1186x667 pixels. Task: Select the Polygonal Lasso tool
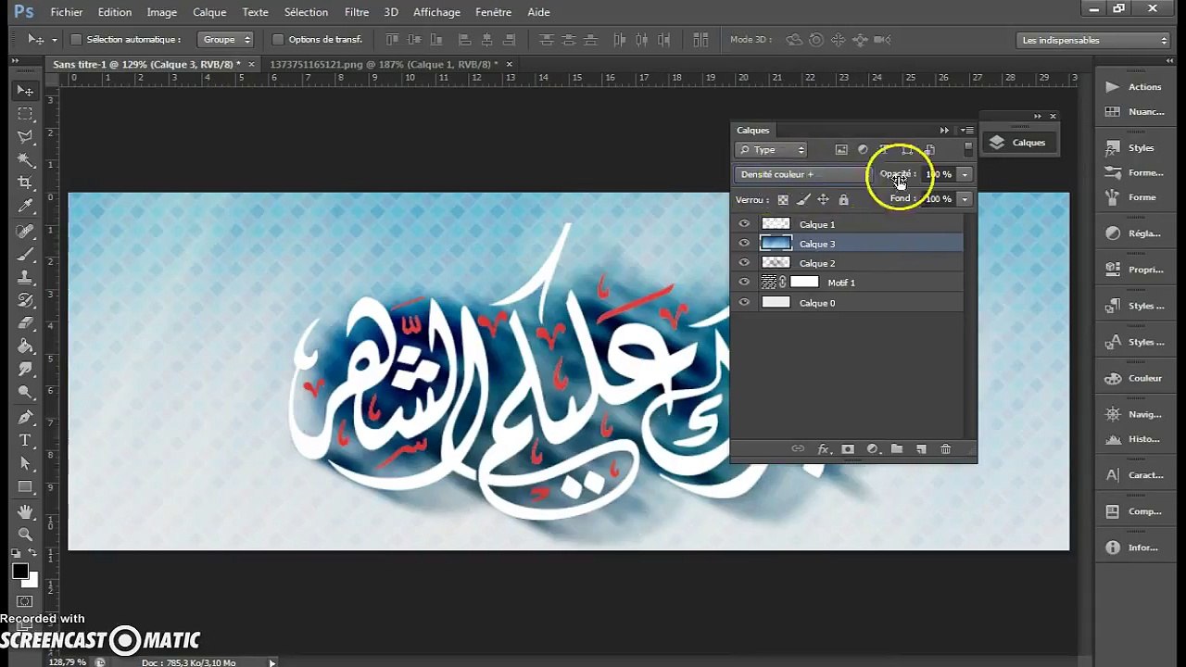pyautogui.click(x=25, y=136)
